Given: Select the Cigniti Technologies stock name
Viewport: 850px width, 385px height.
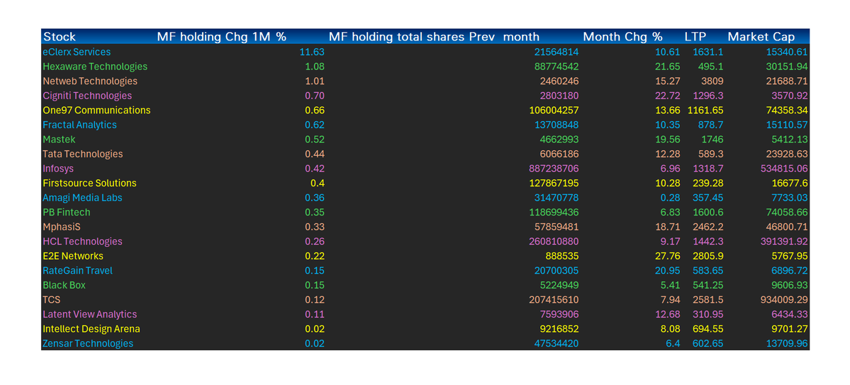Looking at the screenshot, I should tap(87, 96).
